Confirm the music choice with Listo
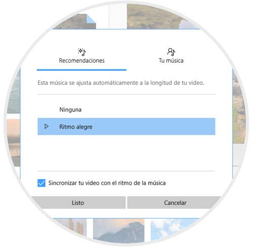This screenshot has width=253, height=247. [x=78, y=202]
